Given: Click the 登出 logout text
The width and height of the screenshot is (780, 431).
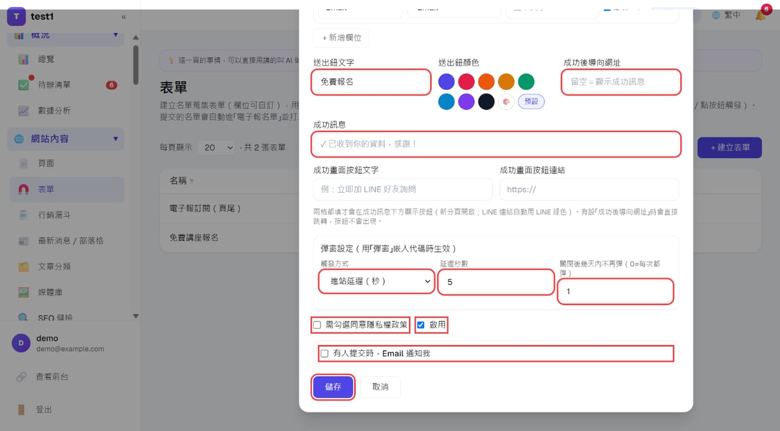Looking at the screenshot, I should pos(44,410).
